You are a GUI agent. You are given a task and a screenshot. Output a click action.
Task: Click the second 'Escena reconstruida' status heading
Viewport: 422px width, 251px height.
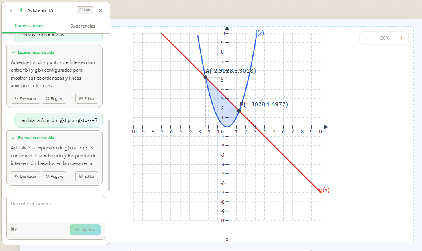click(36, 138)
